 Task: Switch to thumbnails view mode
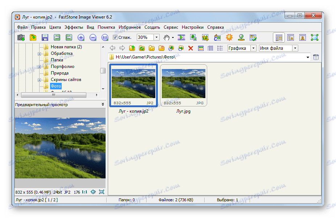201,48
